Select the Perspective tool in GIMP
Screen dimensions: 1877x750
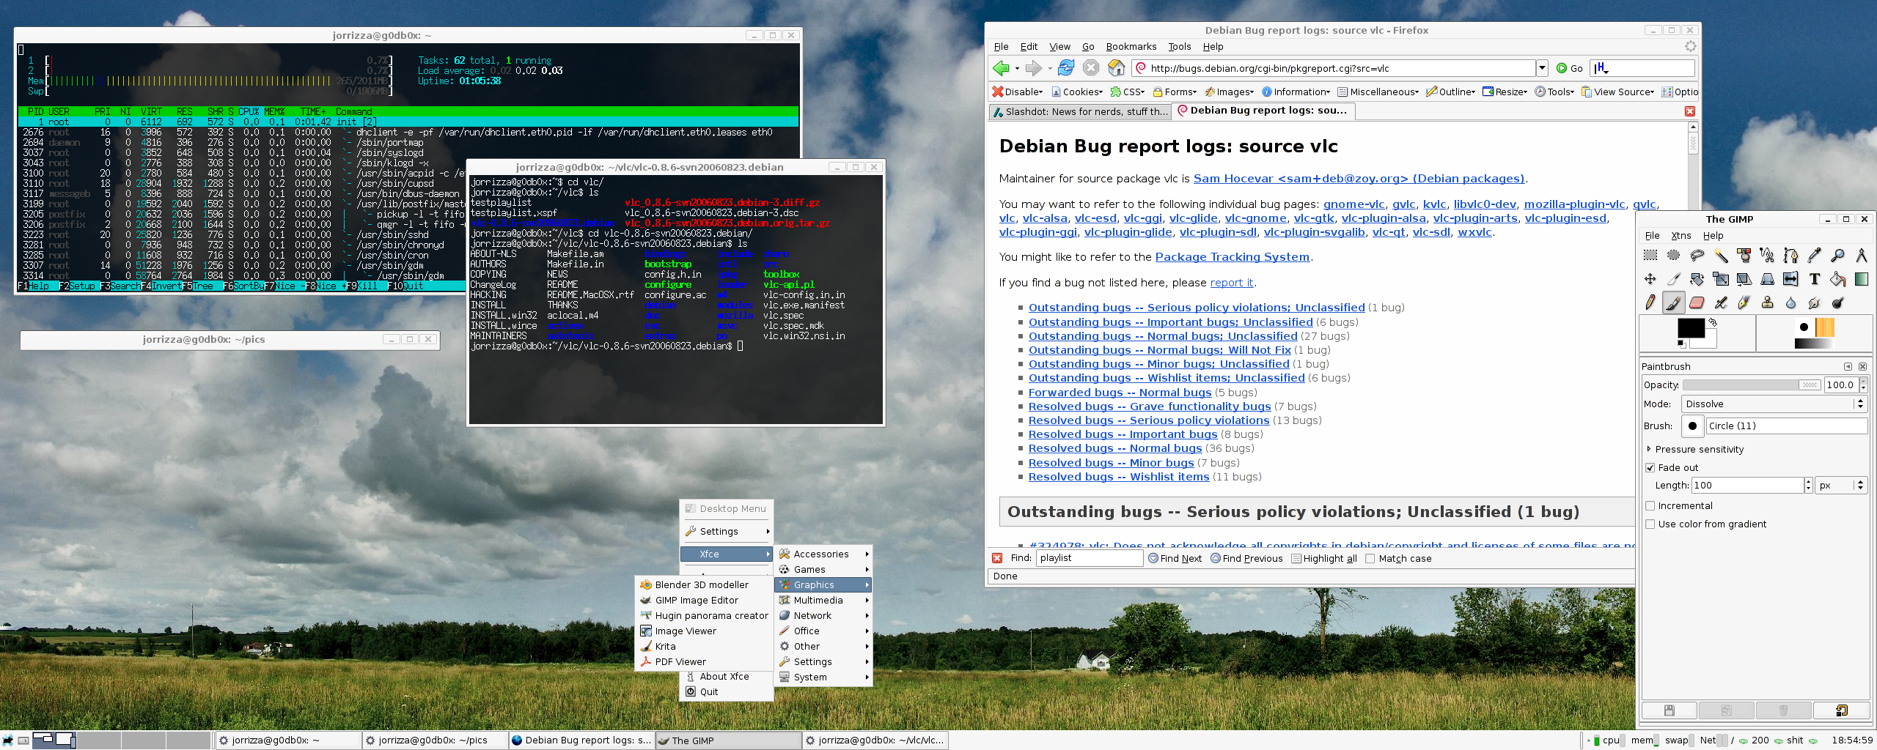coord(1768,279)
